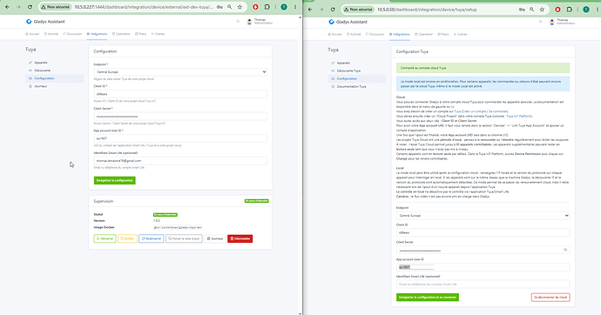Open password key icon in right address bar

(x=522, y=10)
